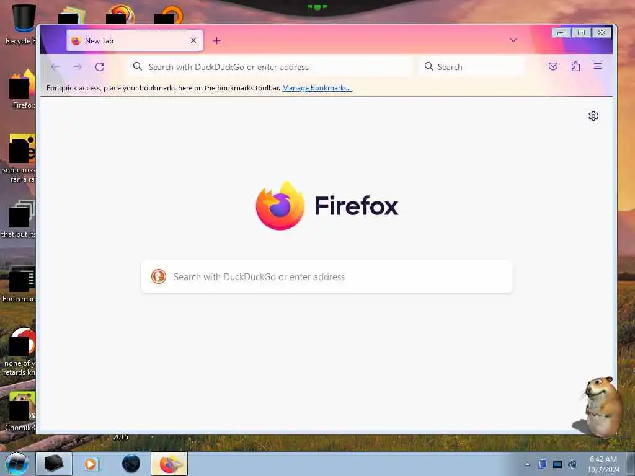
Task: Select the 'that but its' desktop icon
Action: (19, 219)
